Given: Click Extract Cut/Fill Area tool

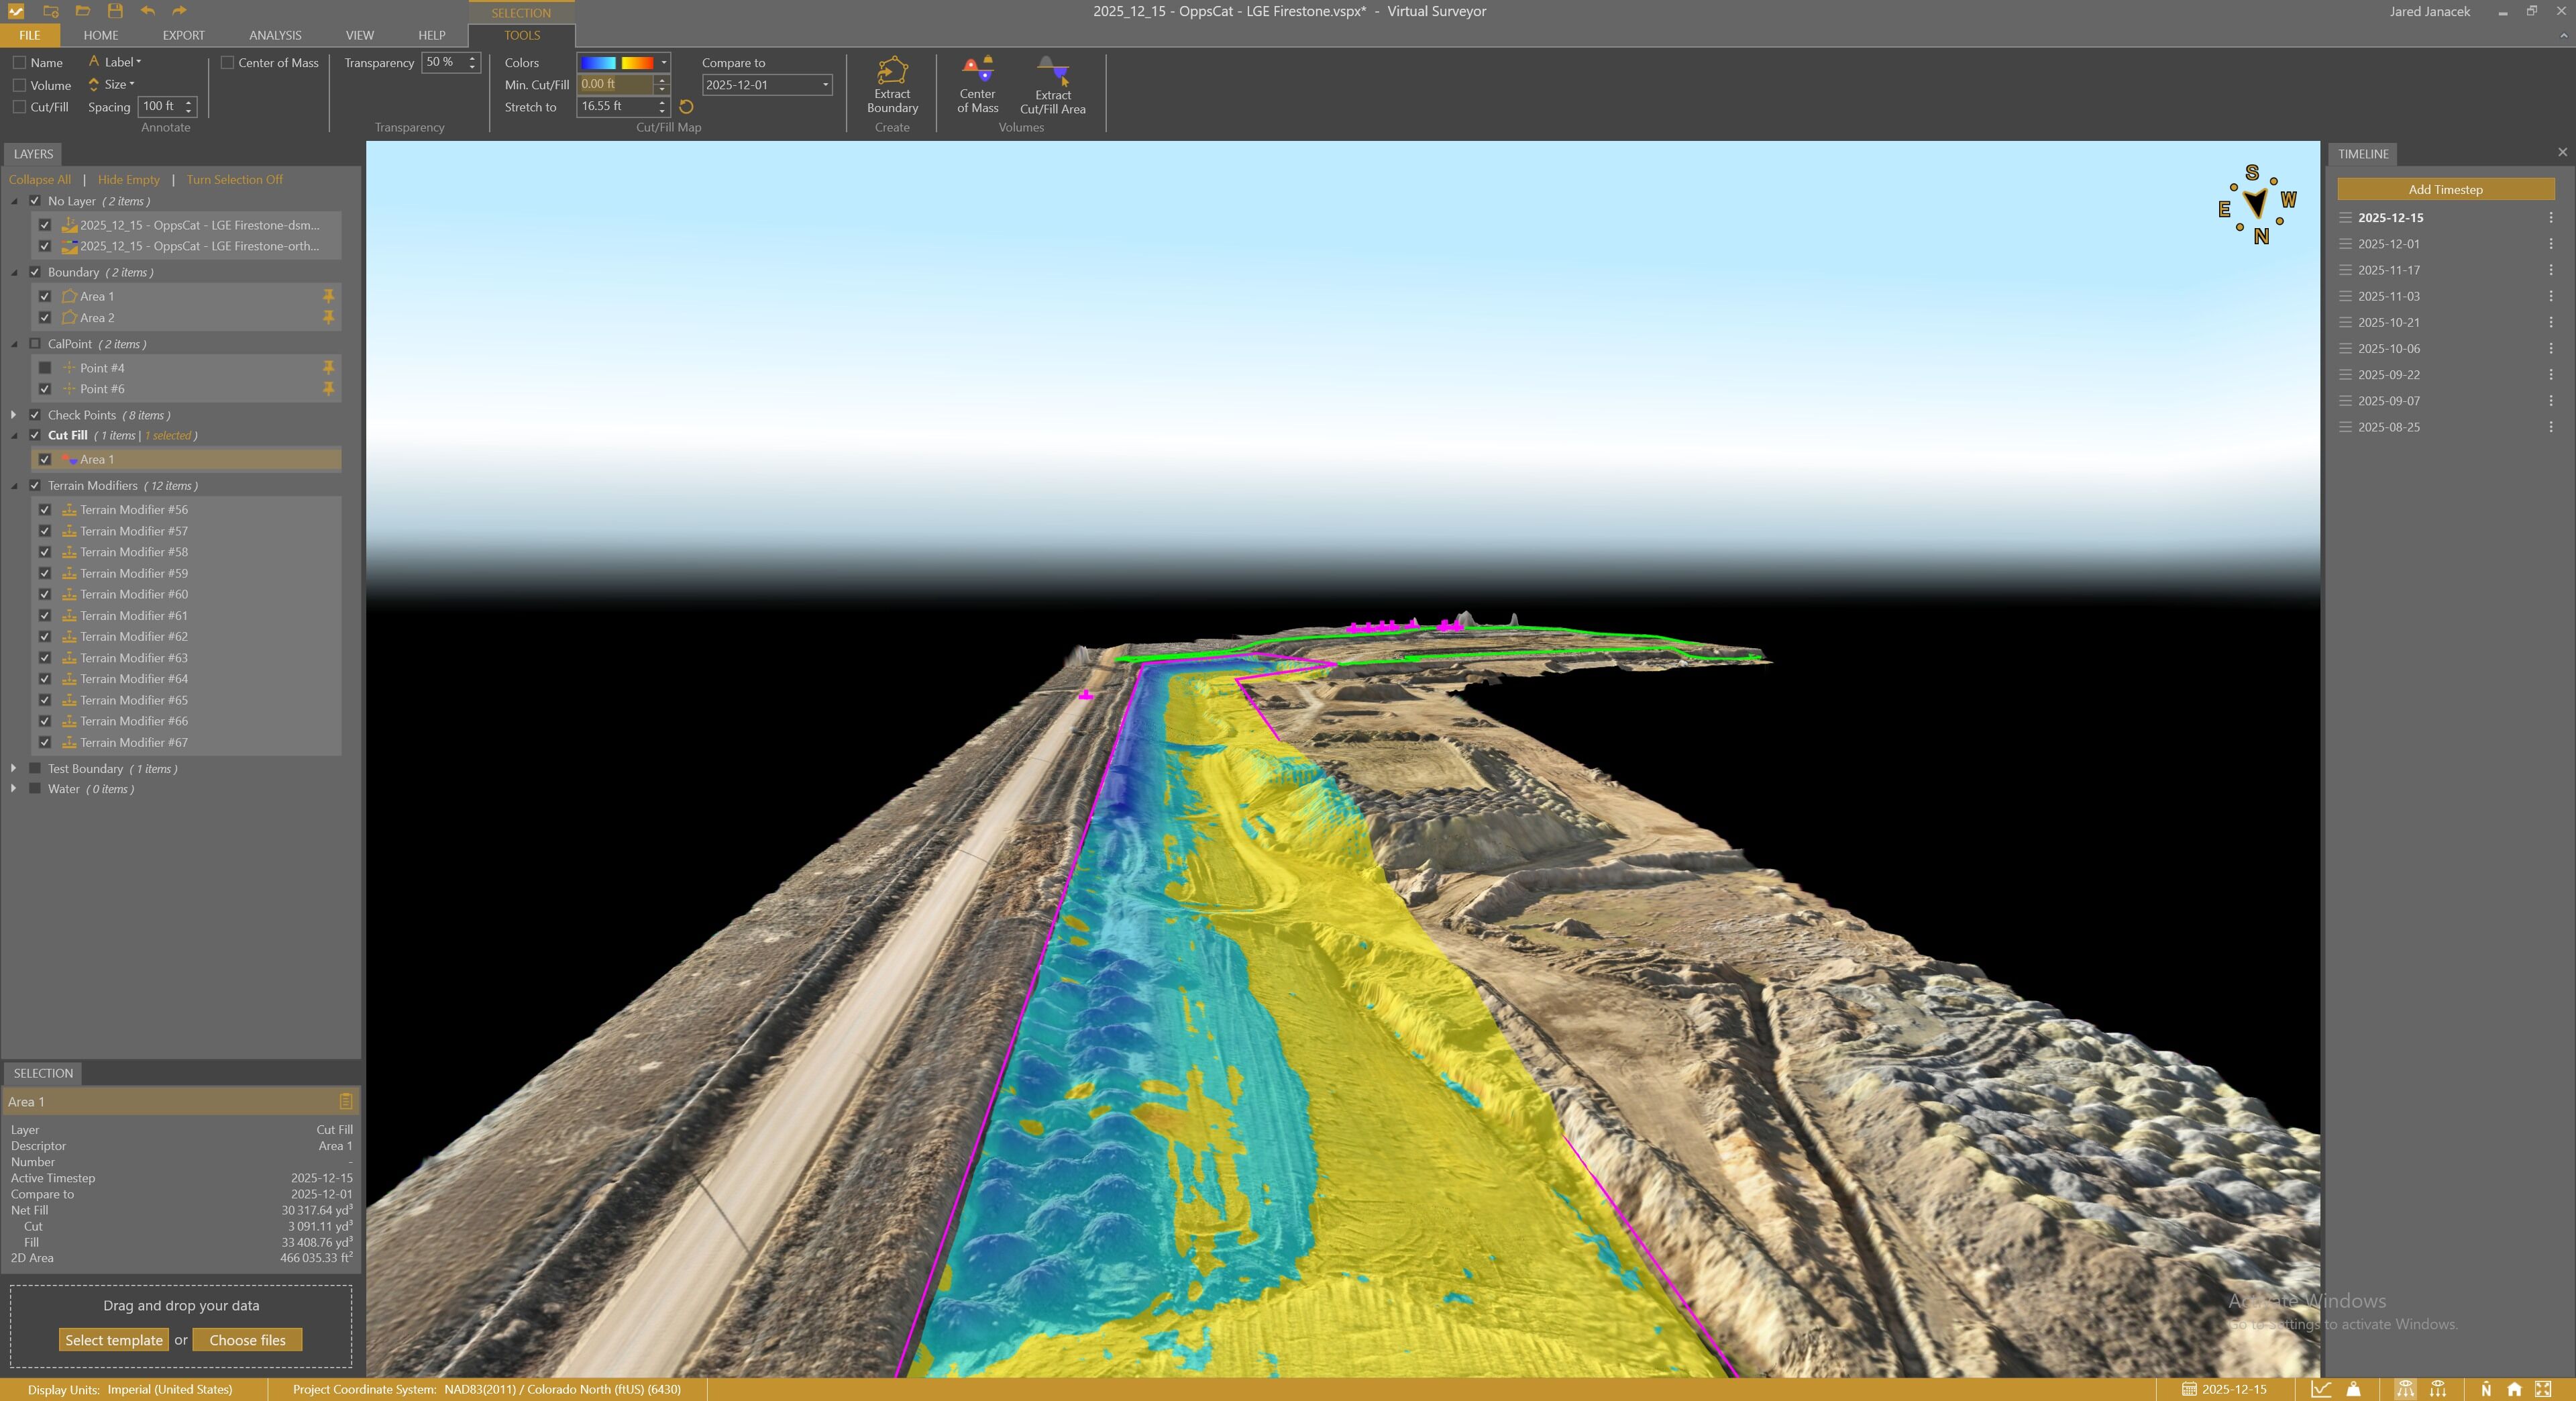Looking at the screenshot, I should coord(1052,86).
